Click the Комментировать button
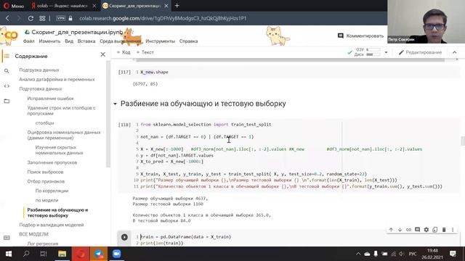The image size is (465, 261). coord(360,36)
